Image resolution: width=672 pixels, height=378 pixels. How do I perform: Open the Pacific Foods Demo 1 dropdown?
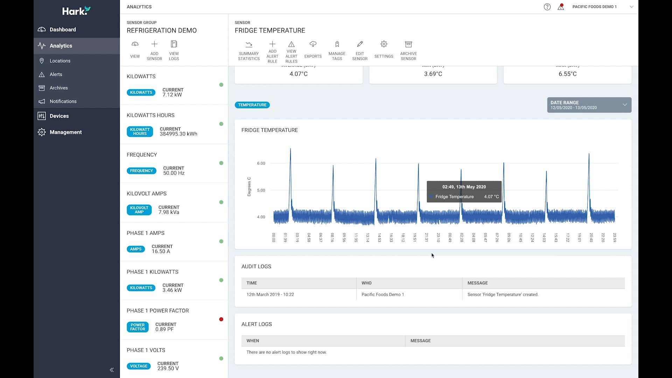coord(632,7)
